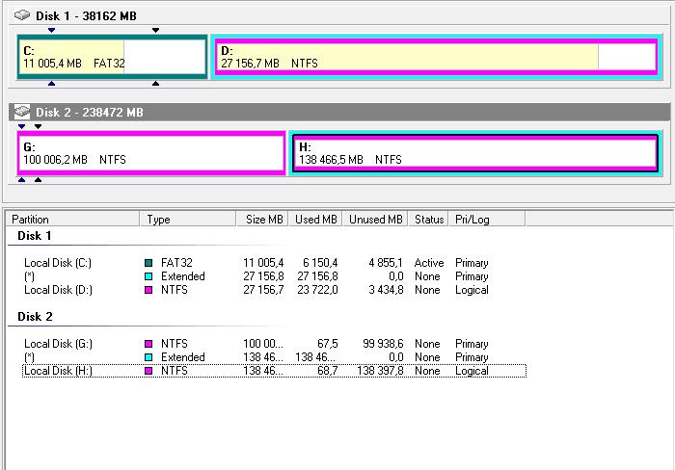675x470 pixels.
Task: Select the Extended (*) row under Disk 2
Action: (31, 357)
